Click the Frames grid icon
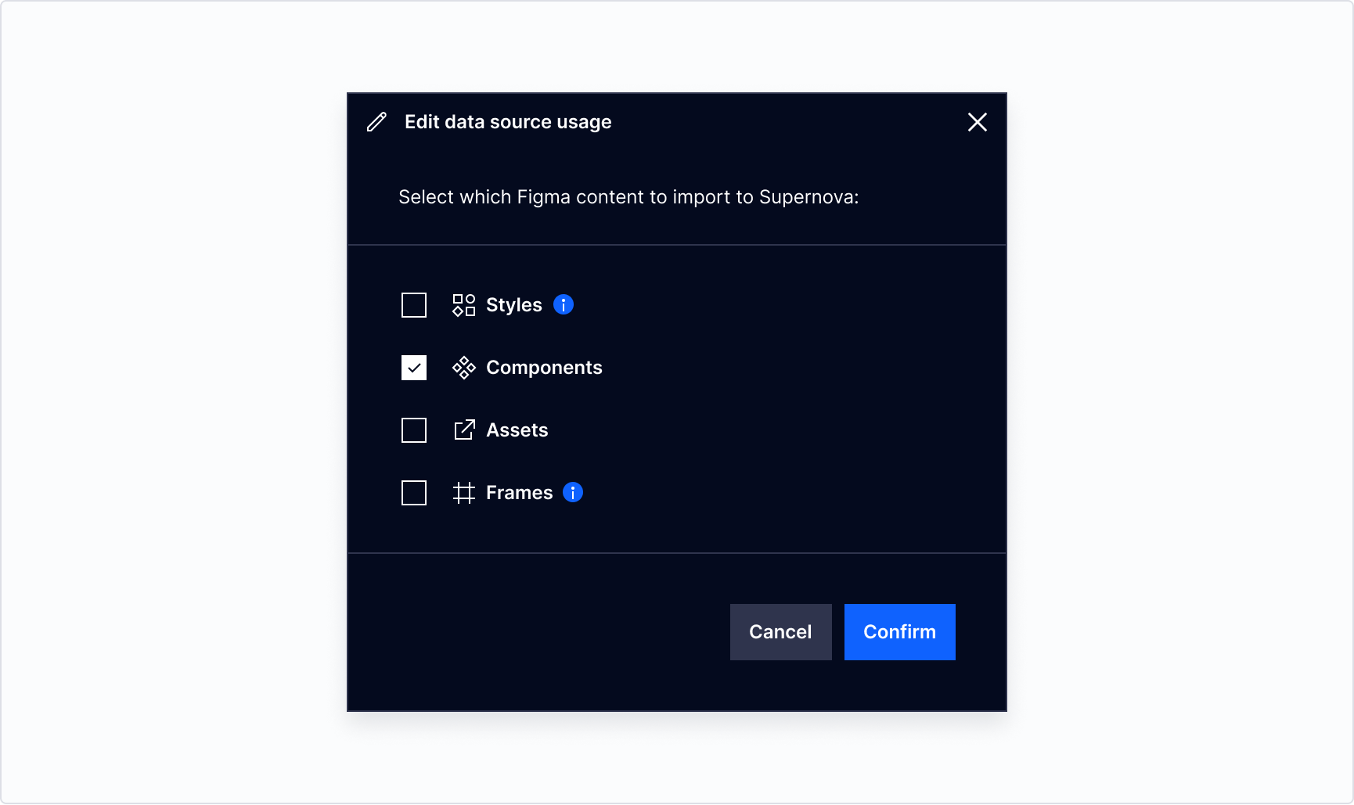The width and height of the screenshot is (1354, 805). [464, 493]
